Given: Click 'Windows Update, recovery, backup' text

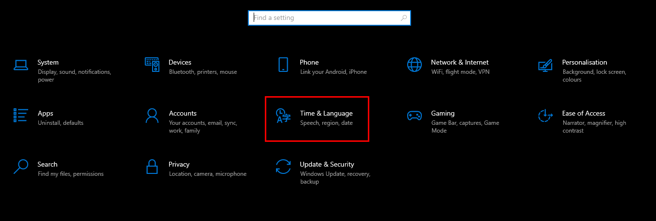Looking at the screenshot, I should tap(335, 178).
